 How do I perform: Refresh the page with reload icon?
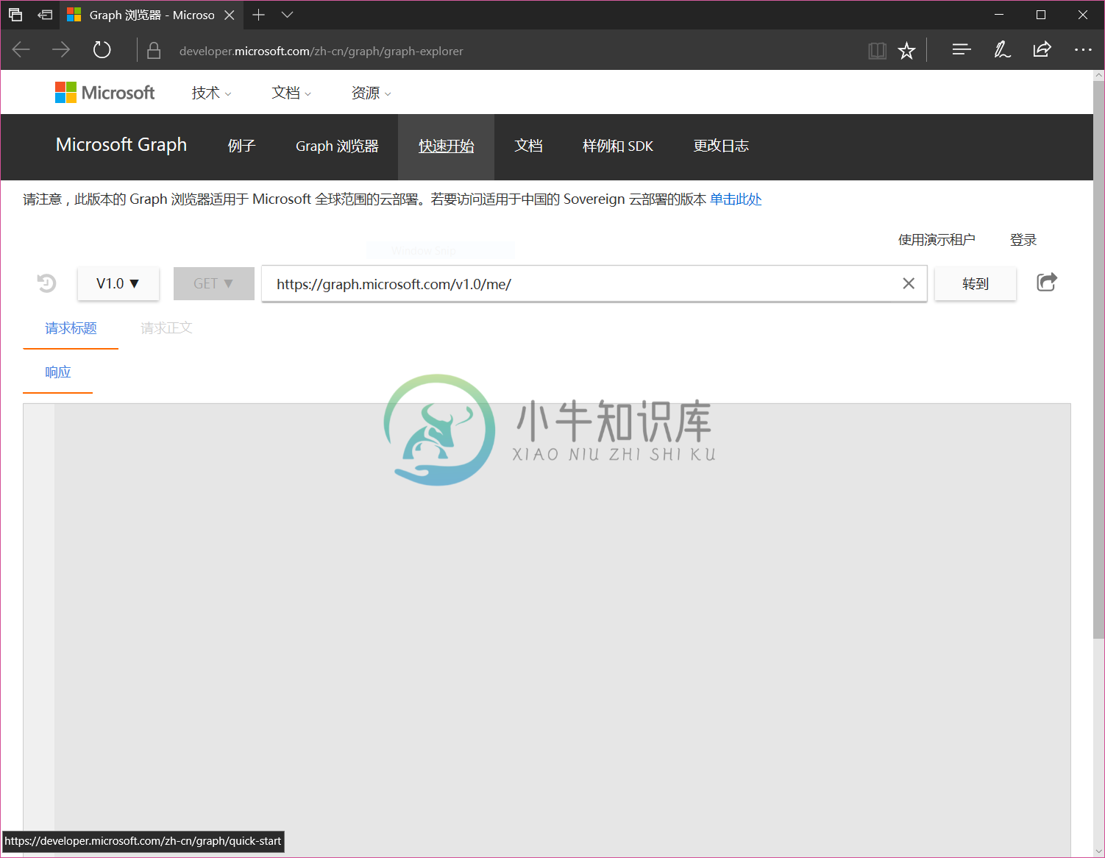click(x=102, y=50)
